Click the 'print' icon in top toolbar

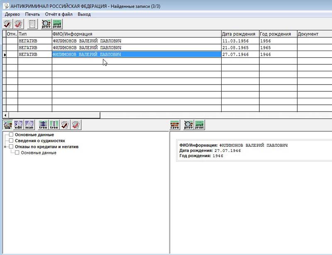click(x=57, y=24)
